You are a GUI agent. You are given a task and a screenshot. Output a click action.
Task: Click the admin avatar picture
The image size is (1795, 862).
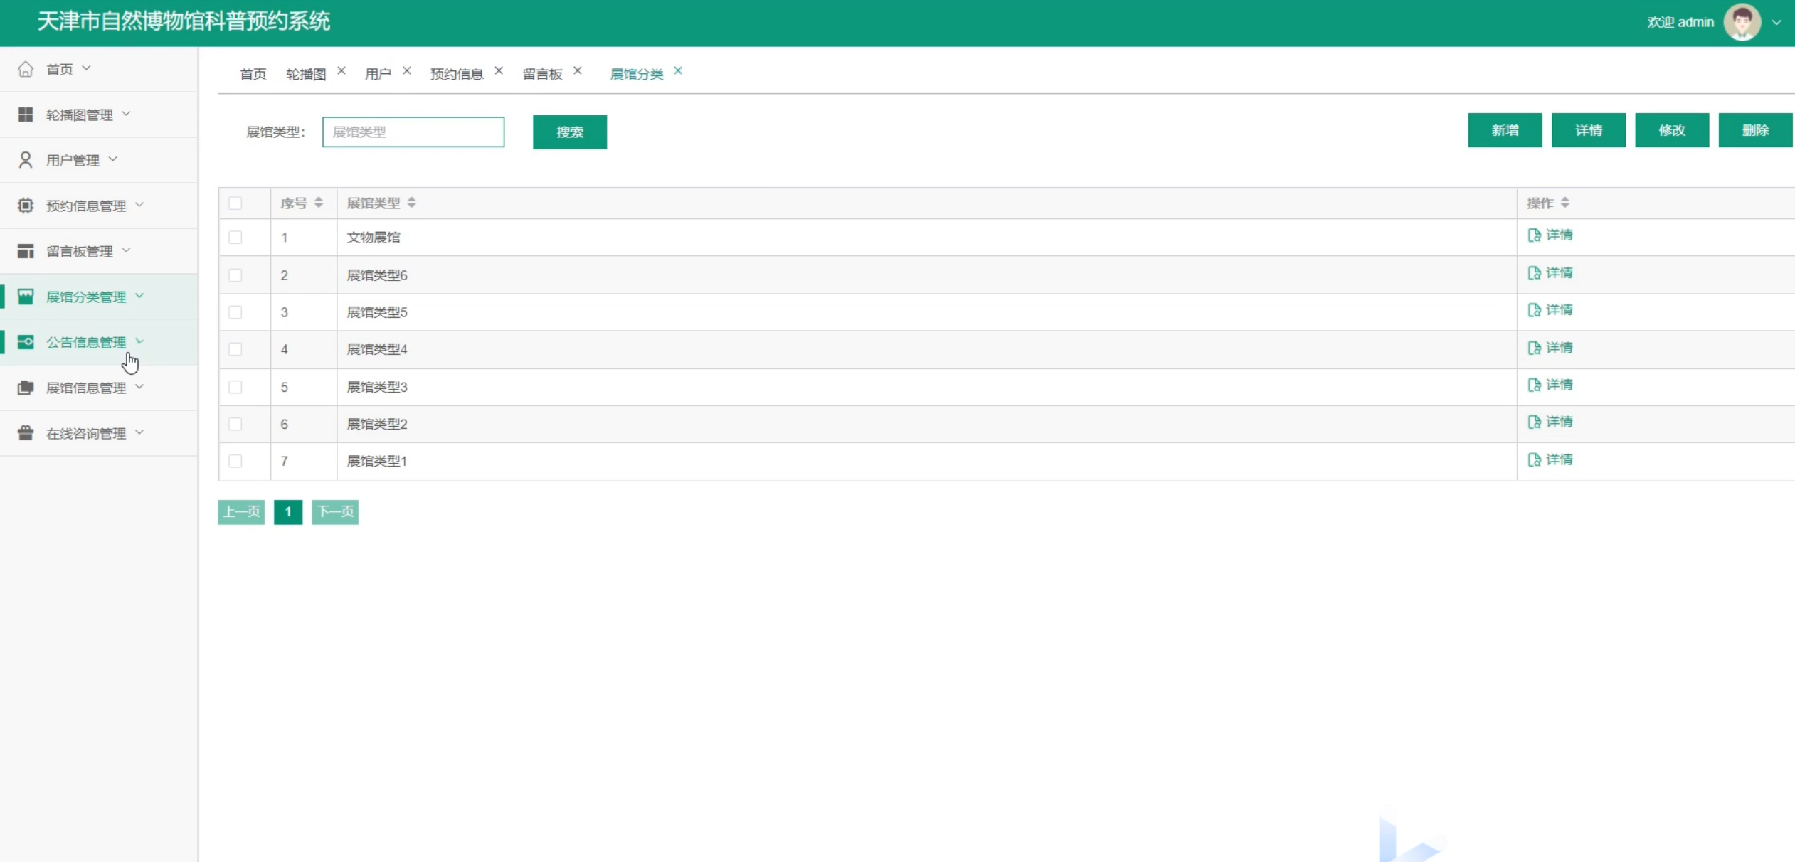pyautogui.click(x=1742, y=22)
